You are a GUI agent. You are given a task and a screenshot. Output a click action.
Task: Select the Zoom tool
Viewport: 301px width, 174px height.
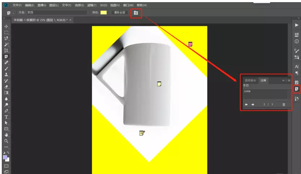(x=6, y=141)
